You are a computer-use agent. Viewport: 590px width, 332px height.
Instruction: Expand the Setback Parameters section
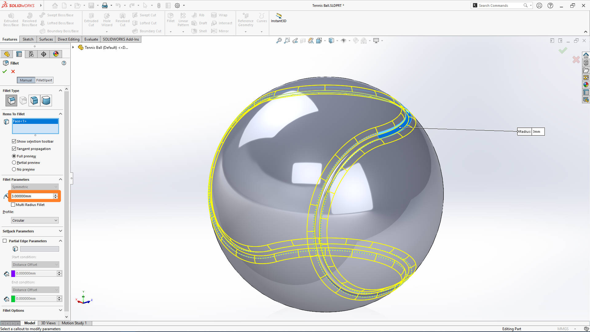[60, 231]
